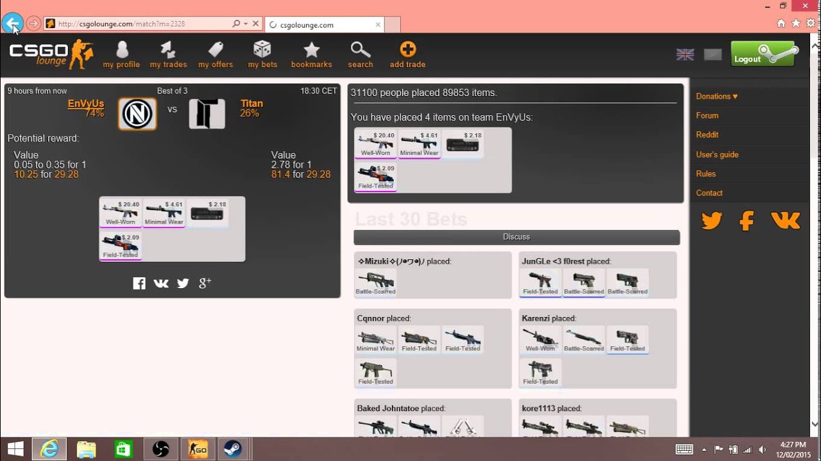This screenshot has height=461, width=821.
Task: Click the browser forward arrow
Action: pos(33,24)
